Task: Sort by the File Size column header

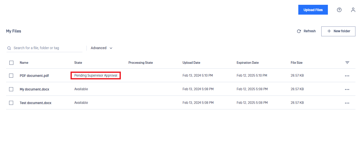Action: [x=297, y=63]
